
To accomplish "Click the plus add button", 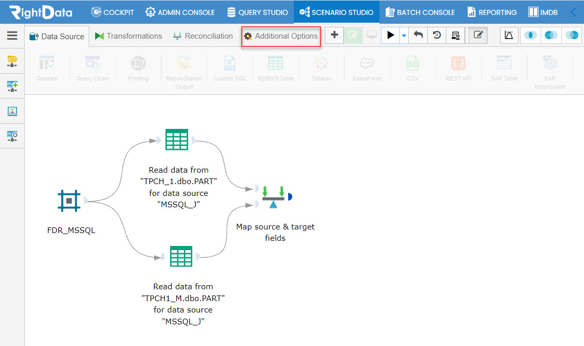I will (x=334, y=35).
